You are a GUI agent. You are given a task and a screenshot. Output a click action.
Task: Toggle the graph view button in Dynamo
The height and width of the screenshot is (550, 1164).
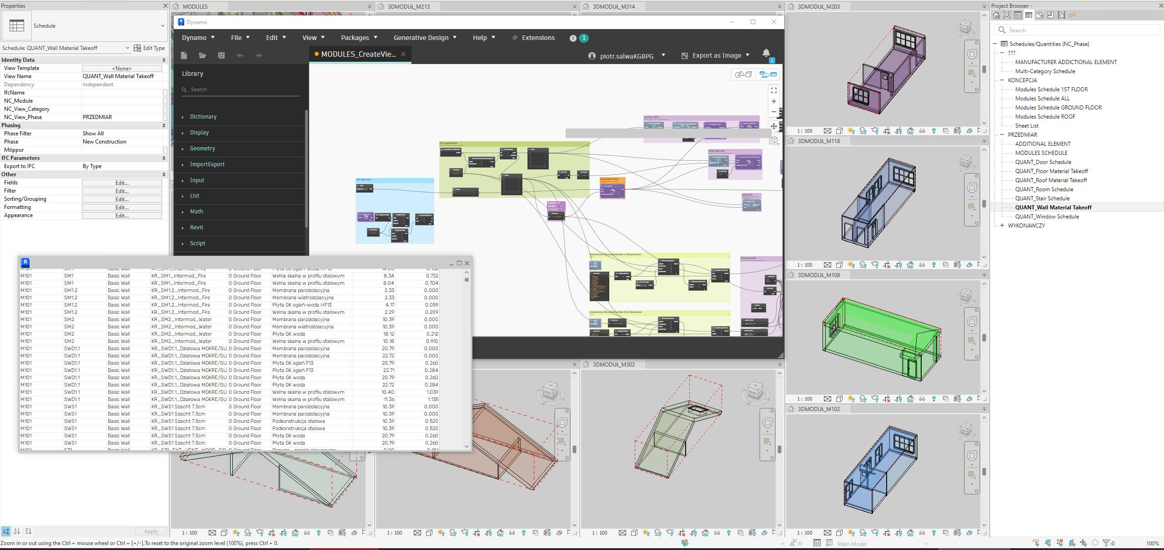pos(768,74)
